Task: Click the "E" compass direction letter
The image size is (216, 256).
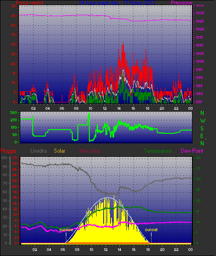Action: point(202,136)
